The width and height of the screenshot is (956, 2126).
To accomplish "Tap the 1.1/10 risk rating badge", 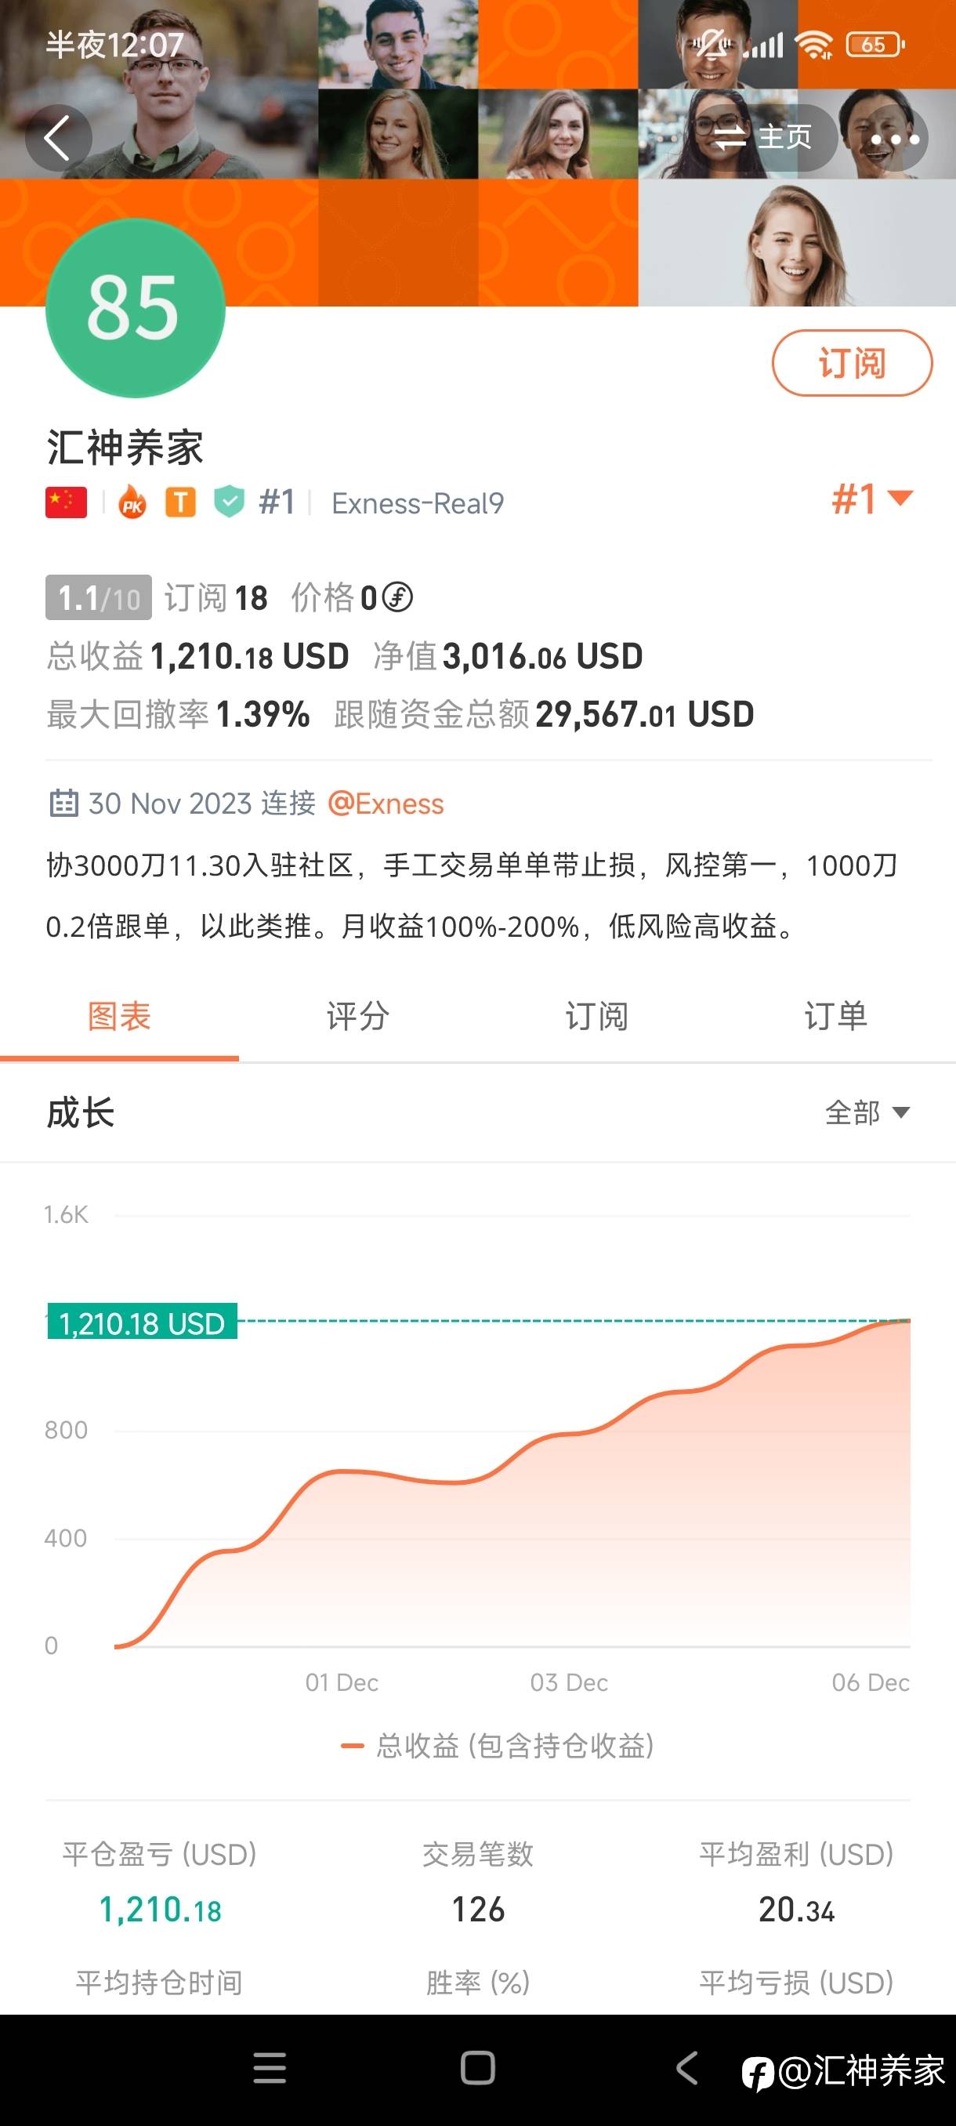I will 99,597.
